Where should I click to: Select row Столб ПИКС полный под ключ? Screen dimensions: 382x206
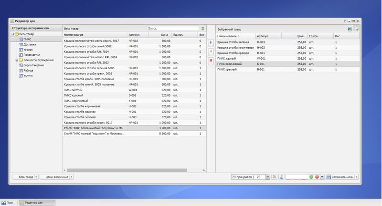click(134, 134)
